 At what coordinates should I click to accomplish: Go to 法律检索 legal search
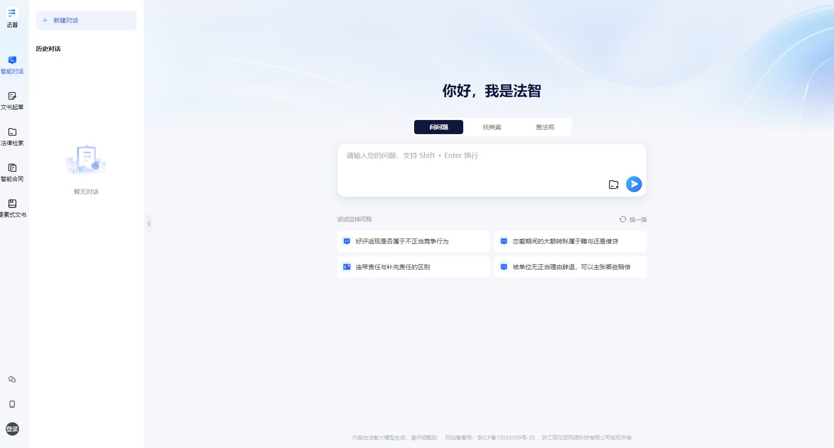pyautogui.click(x=12, y=137)
